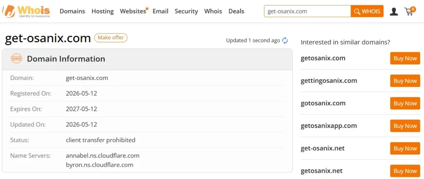The width and height of the screenshot is (424, 179).
Task: Focus the domain search input field
Action: pos(308,11)
